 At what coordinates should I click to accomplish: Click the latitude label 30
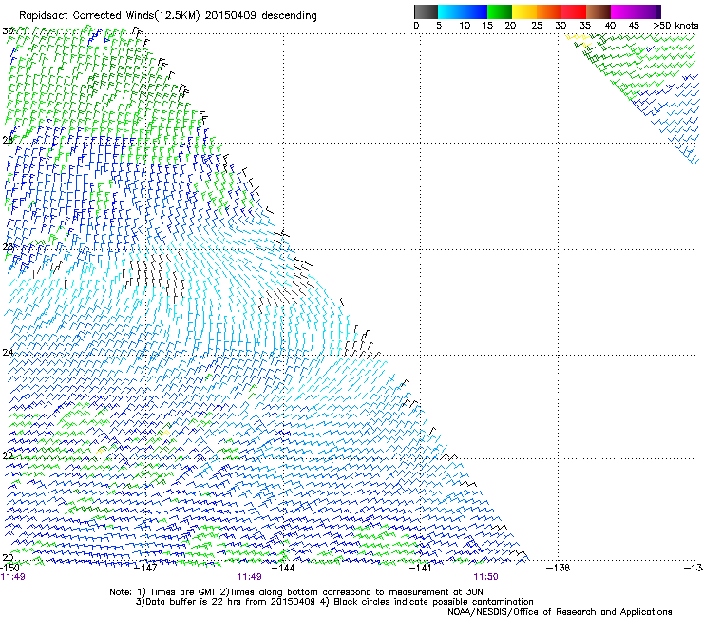click(x=8, y=31)
